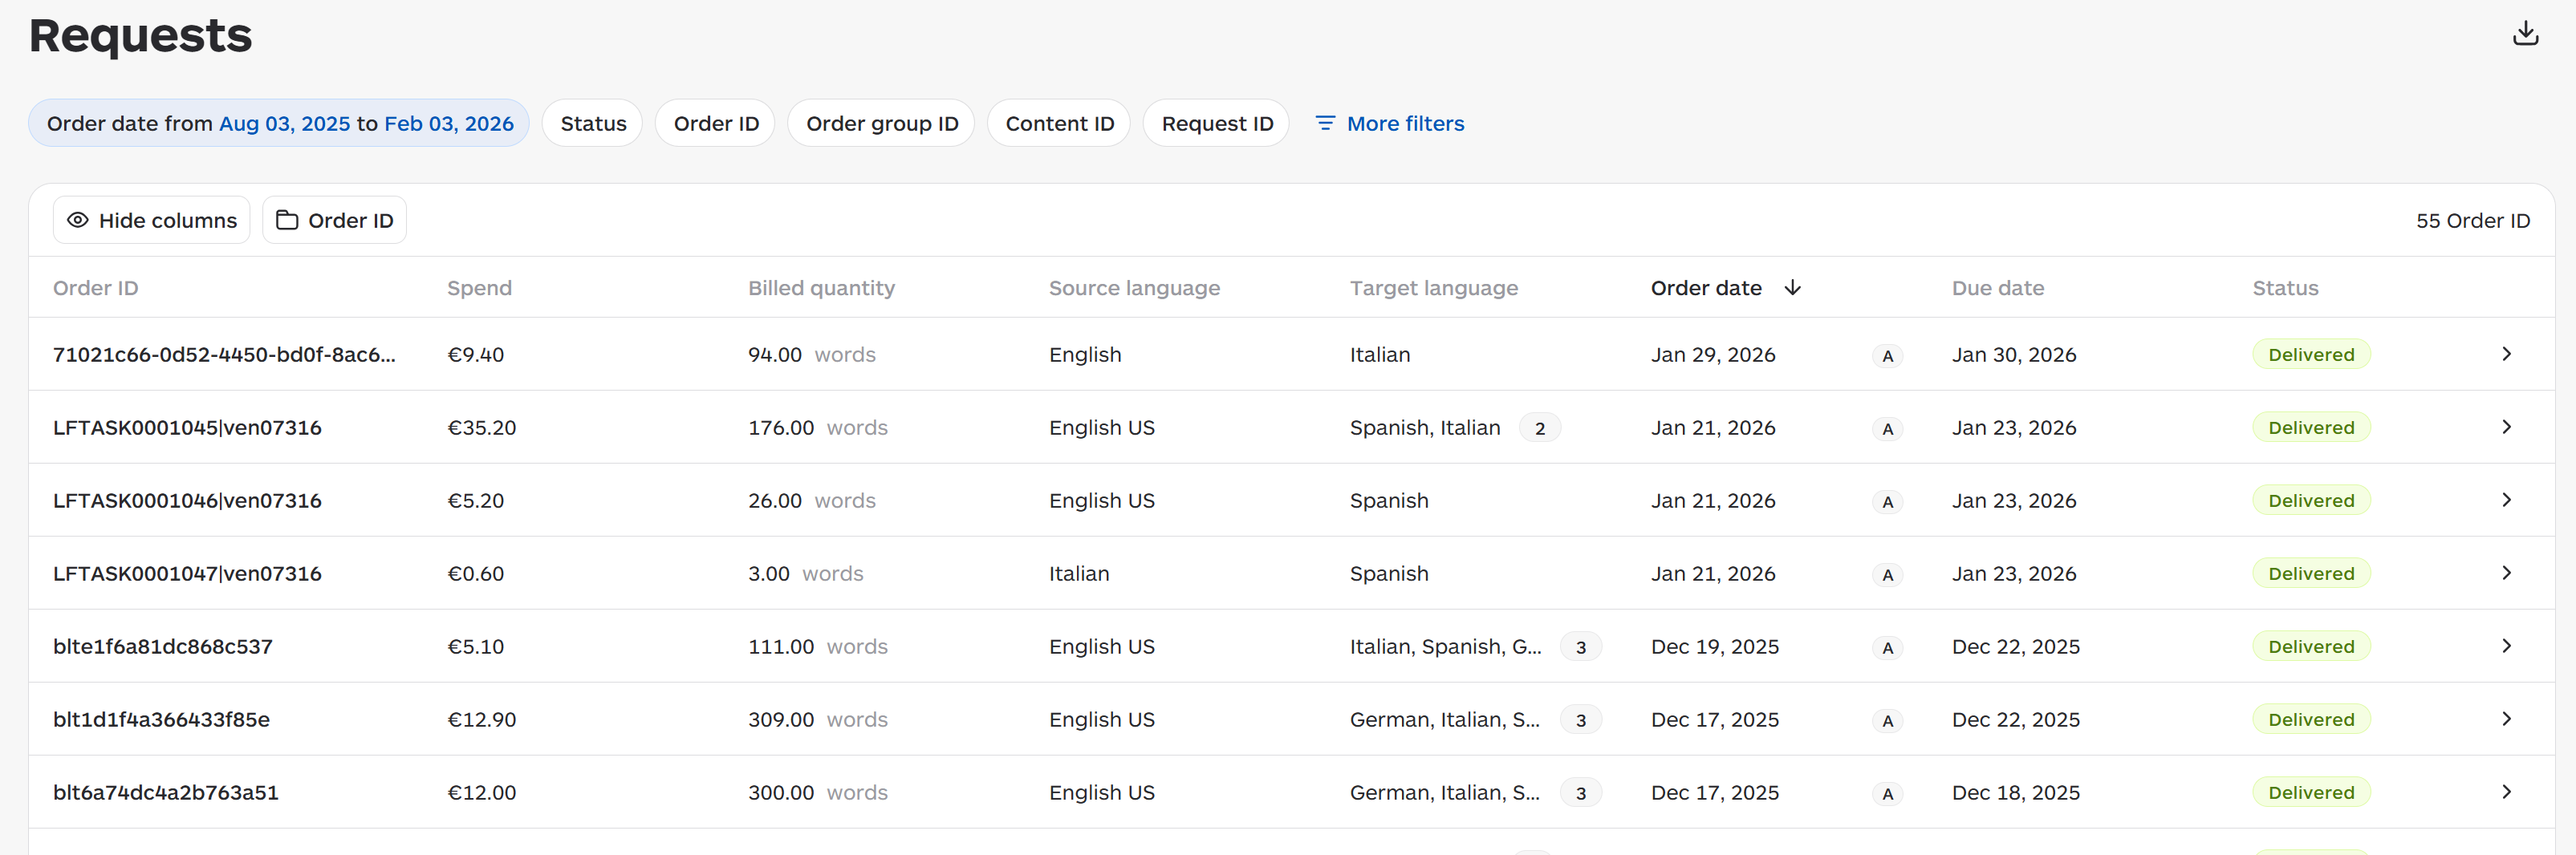This screenshot has width=2576, height=855.
Task: Open the More filters panel
Action: coord(1389,123)
